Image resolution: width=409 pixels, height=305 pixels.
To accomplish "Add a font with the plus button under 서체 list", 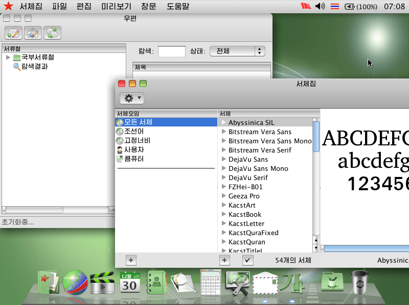I will click(224, 260).
